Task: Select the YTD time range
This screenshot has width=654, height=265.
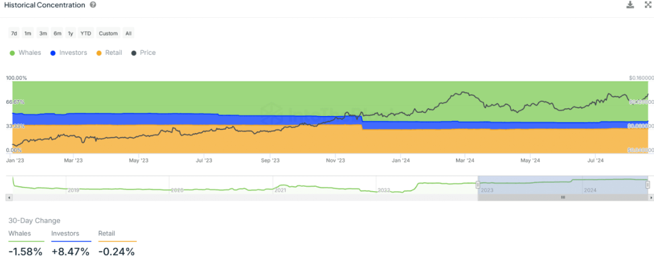Action: coord(86,33)
